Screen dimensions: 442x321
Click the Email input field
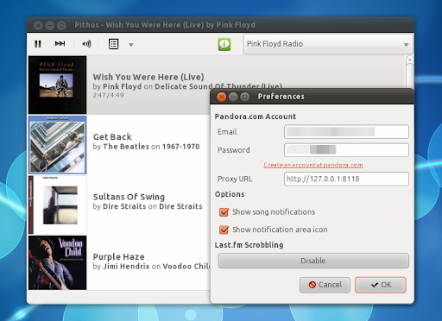[x=346, y=132]
